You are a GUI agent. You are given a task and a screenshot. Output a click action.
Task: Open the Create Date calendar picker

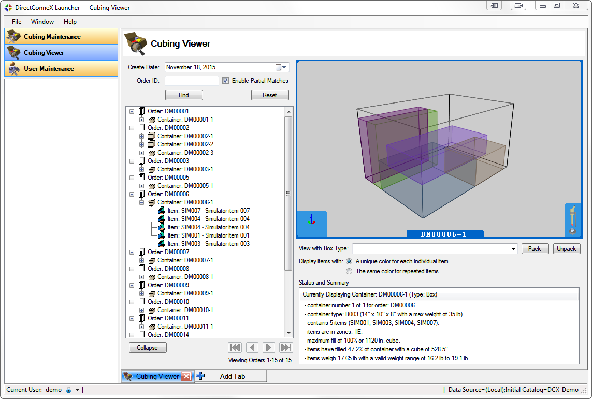point(281,67)
